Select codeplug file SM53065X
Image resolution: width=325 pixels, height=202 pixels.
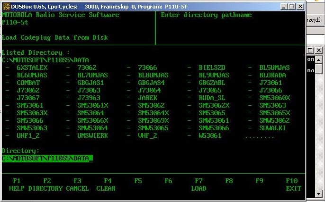[x=275, y=113]
